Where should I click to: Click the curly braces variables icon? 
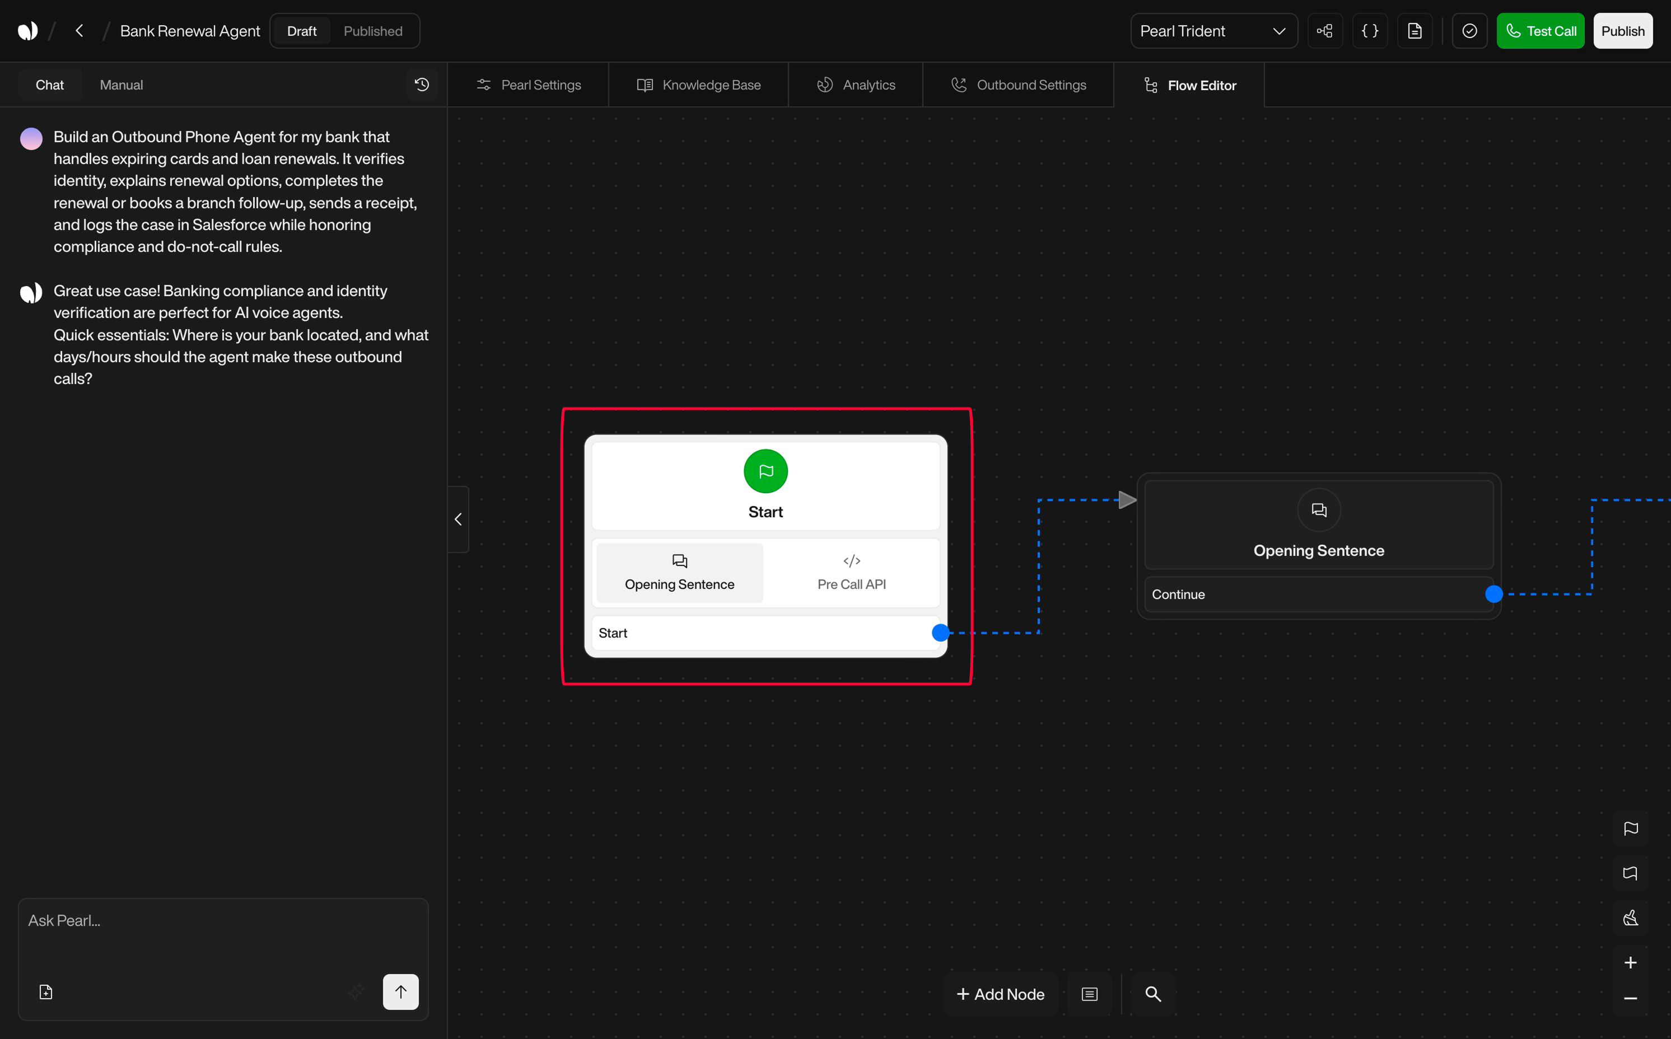click(x=1370, y=30)
